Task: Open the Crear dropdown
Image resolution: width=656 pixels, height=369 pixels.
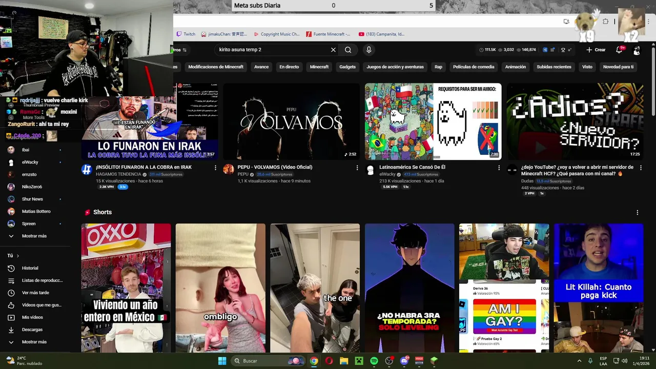Action: (x=596, y=50)
